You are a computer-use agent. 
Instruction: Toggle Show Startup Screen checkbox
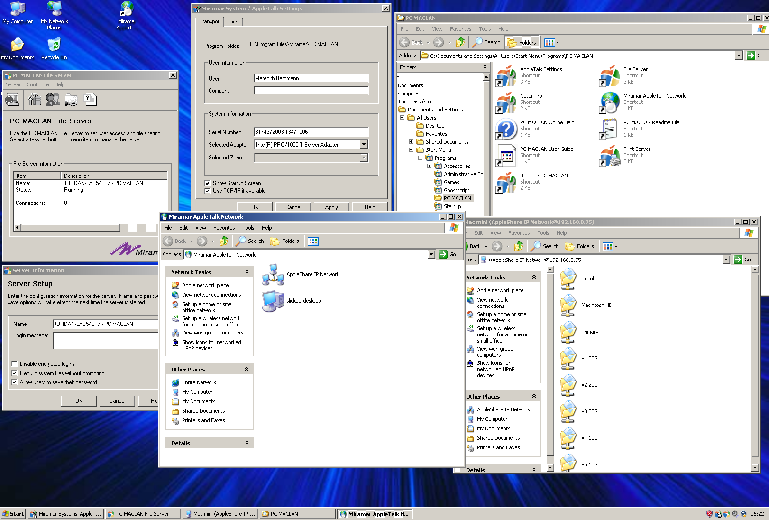click(x=207, y=183)
